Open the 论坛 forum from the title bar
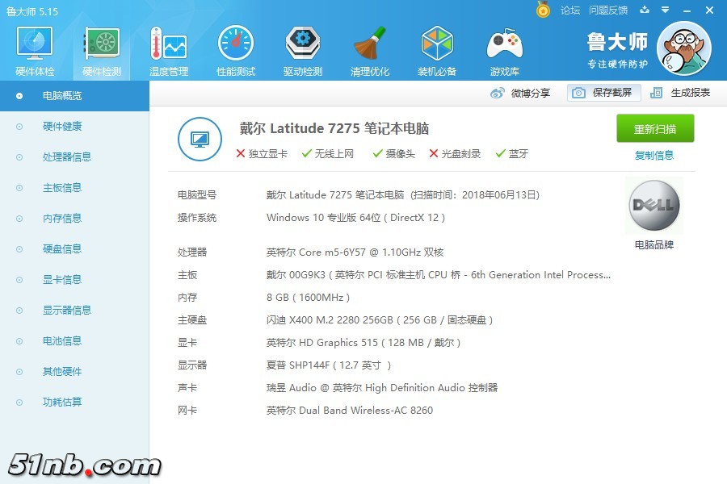 [572, 10]
